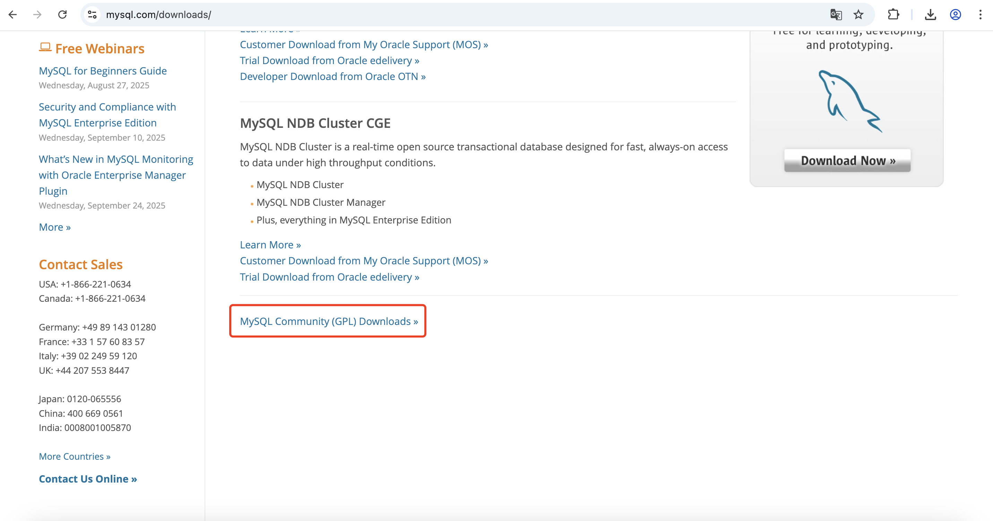Click Wednesday, September 10, 2025 date text
Viewport: 993px width, 521px height.
coord(102,138)
